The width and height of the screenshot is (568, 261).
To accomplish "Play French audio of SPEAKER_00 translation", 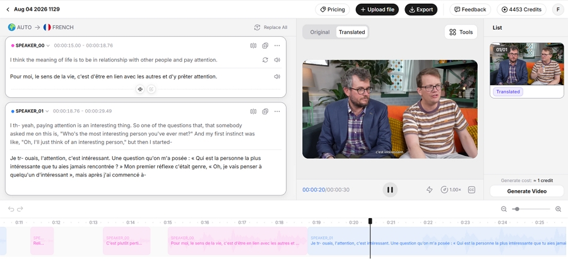I will (x=277, y=76).
